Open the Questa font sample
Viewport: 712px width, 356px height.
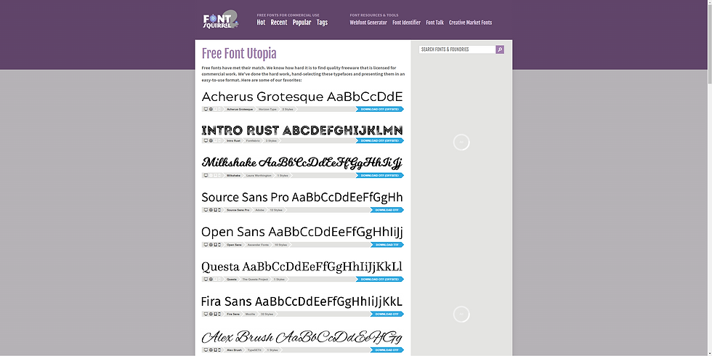pos(302,267)
